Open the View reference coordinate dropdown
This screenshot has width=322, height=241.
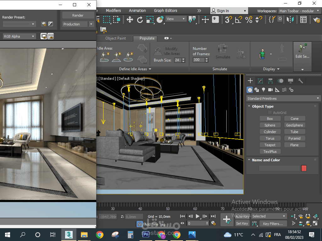176,19
